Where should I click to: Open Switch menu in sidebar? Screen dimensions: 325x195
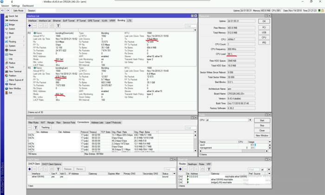[x=12, y=29]
